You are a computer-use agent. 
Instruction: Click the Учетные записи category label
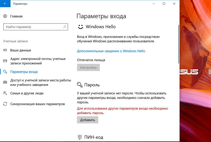tap(15, 41)
